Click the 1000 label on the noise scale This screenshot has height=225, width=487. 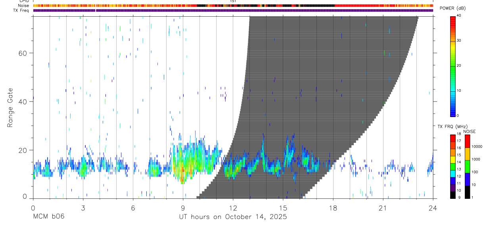[476, 159]
